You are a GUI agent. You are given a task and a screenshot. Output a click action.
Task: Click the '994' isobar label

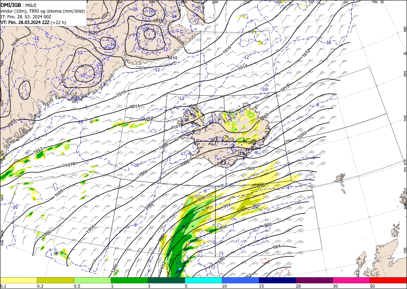[x=227, y=206]
